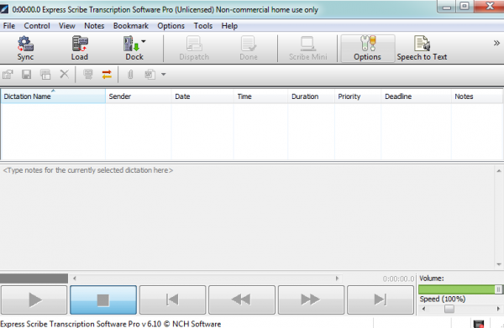Click the Express Scribe title bar app icon
The width and height of the screenshot is (504, 328).
click(4, 9)
